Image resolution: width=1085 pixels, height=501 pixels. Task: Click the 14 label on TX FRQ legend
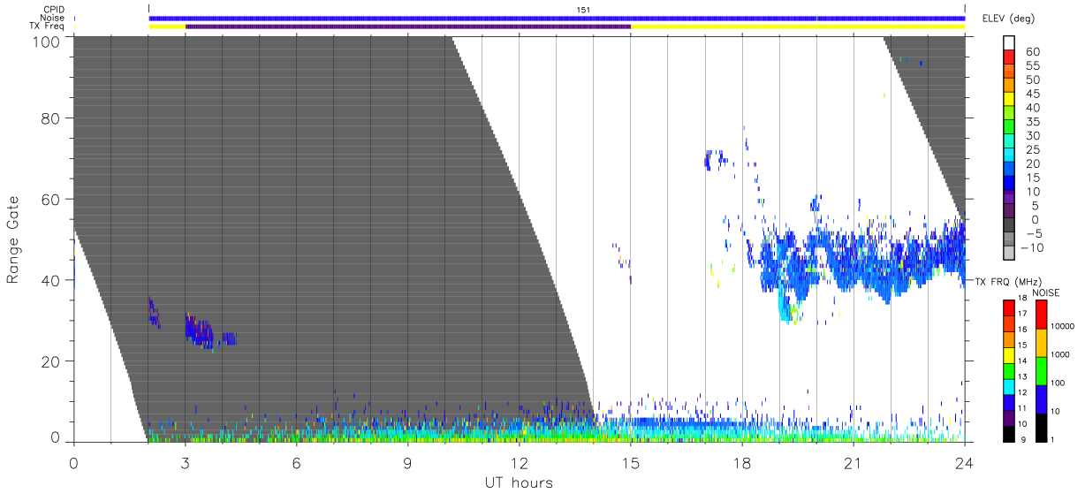(1022, 361)
